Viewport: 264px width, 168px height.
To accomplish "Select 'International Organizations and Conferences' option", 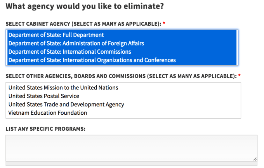I will pyautogui.click(x=92, y=60).
